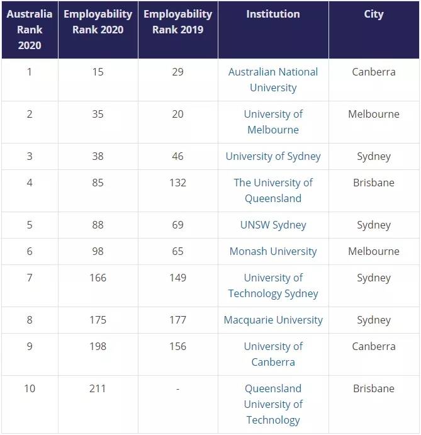Click the Macquarie University link
The image size is (421, 435).
coord(273,320)
